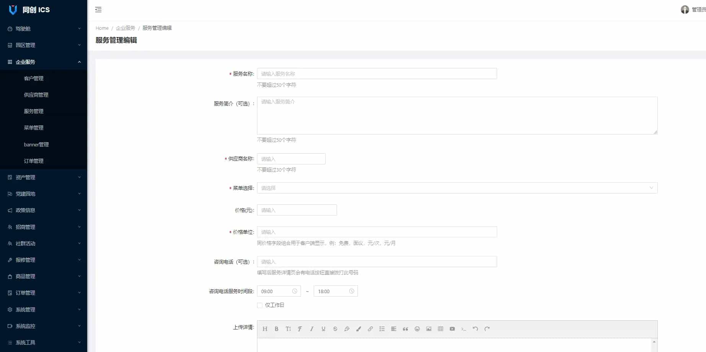Insert a heading in the editor toolbar
Viewport: 706px width, 352px height.
265,329
